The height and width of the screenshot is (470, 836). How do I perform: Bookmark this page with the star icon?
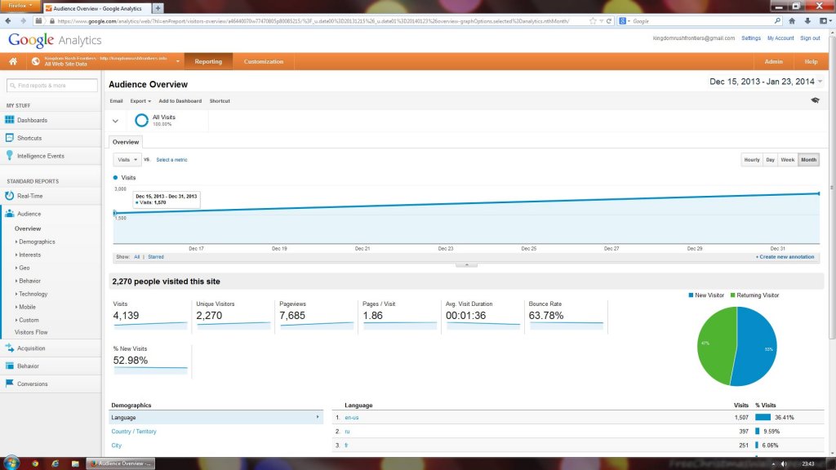point(593,20)
